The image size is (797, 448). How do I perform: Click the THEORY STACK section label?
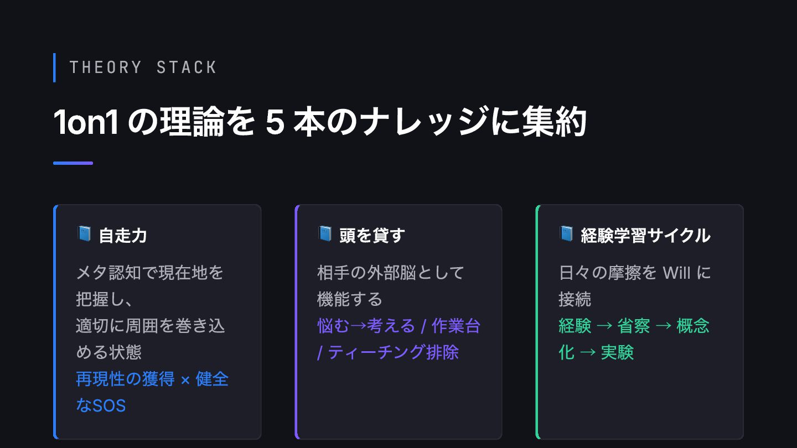[143, 67]
